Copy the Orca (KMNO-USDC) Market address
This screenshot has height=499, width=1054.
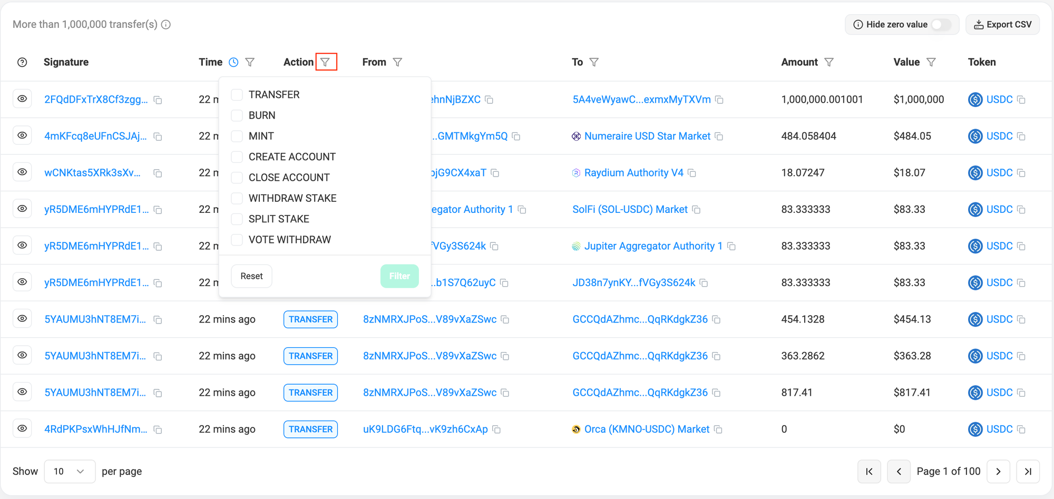tap(718, 429)
